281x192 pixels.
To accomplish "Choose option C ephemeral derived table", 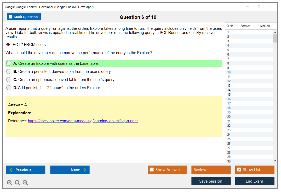I will [x=9, y=80].
